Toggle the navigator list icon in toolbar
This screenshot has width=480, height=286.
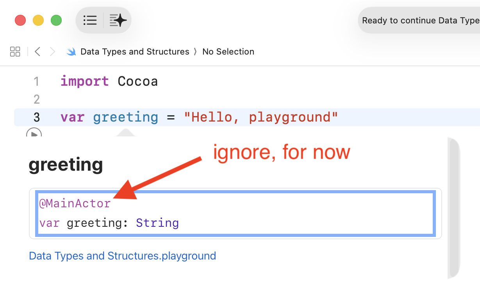tap(90, 20)
